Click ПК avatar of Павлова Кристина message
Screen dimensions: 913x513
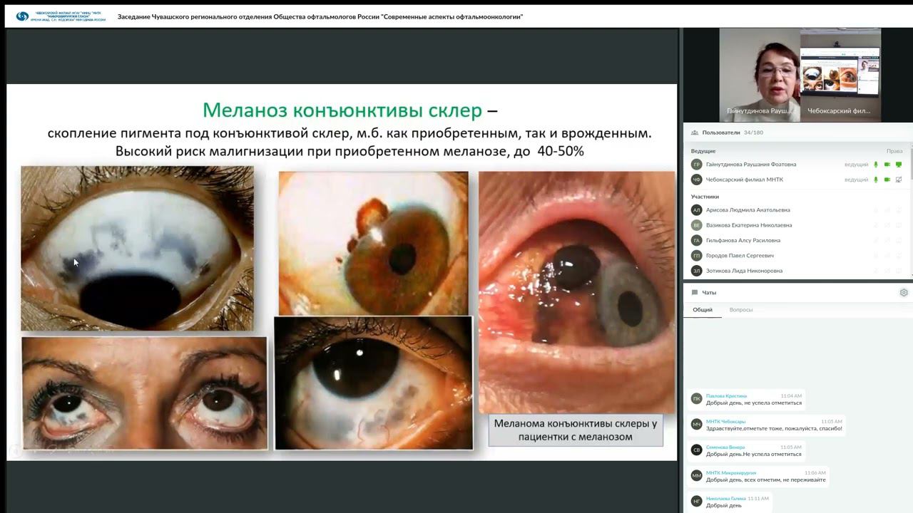tap(696, 399)
